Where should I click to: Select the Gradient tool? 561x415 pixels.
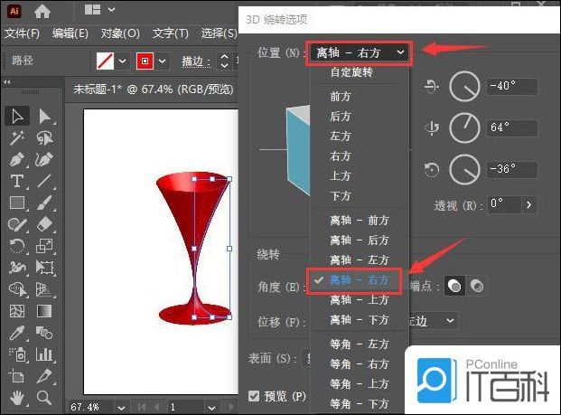(45, 311)
